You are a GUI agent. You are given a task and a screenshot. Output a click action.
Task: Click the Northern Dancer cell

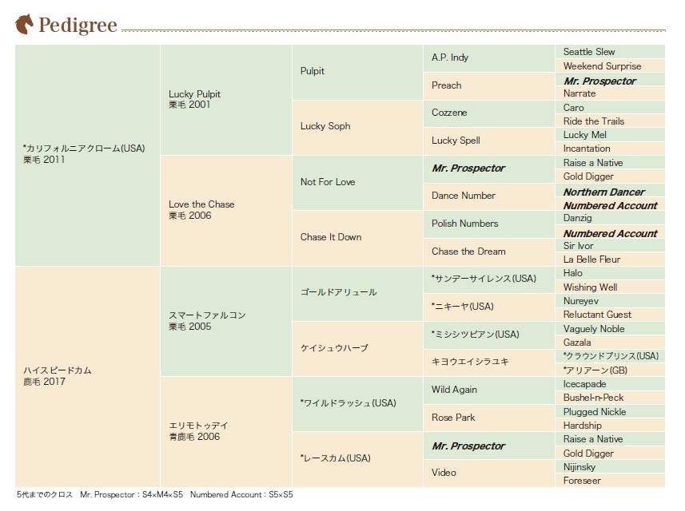tap(610, 190)
